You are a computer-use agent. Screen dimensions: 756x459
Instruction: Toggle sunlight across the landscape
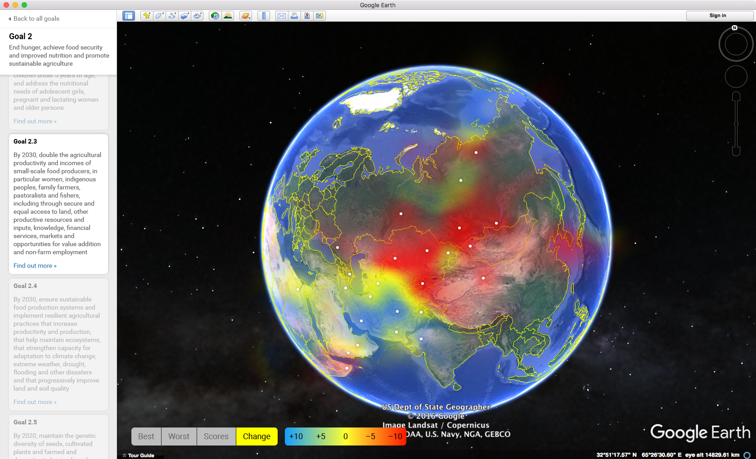[x=228, y=16]
